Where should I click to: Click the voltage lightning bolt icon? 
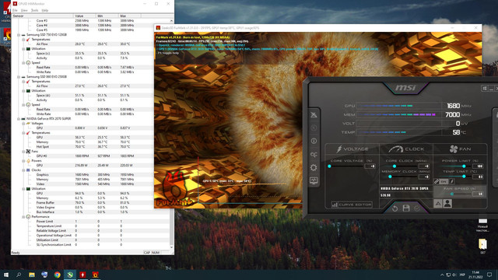[339, 149]
